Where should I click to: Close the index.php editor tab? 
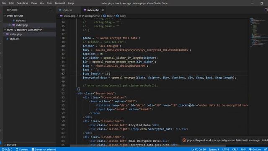click(x=103, y=10)
